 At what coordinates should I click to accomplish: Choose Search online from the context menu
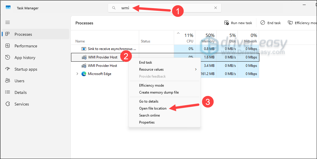click(164, 115)
